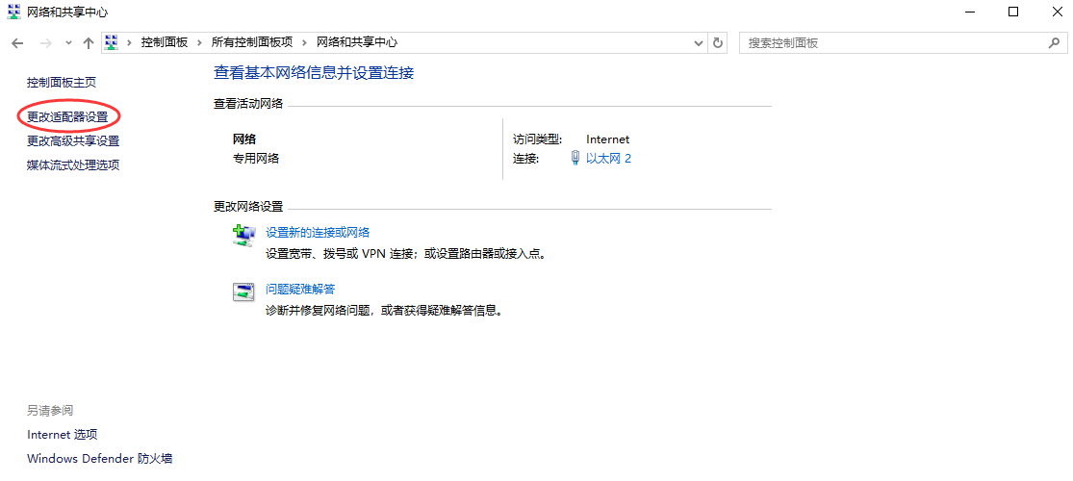
Task: Expand the address bar history dropdown
Action: tap(700, 43)
